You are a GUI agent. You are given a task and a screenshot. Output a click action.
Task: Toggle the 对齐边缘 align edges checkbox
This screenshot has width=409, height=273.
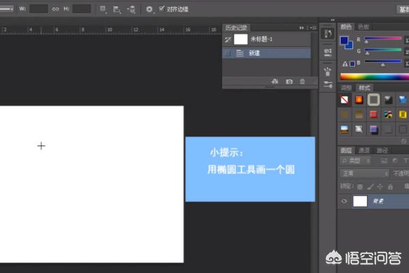click(x=162, y=9)
